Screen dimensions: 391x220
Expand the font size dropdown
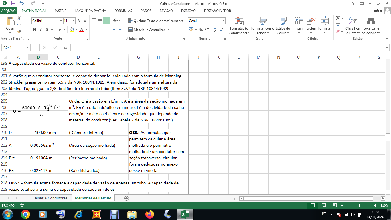click(74, 21)
